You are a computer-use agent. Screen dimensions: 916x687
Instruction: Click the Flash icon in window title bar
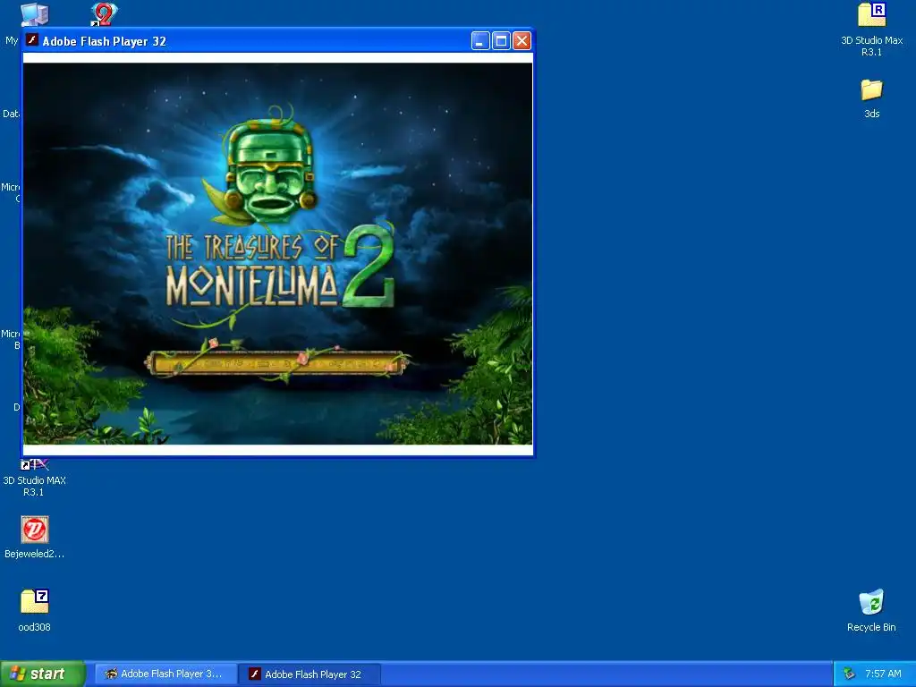pos(33,40)
